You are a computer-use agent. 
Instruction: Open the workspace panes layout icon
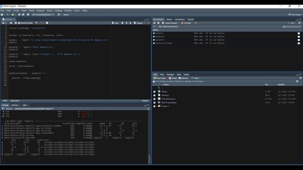pyautogui.click(x=59, y=15)
